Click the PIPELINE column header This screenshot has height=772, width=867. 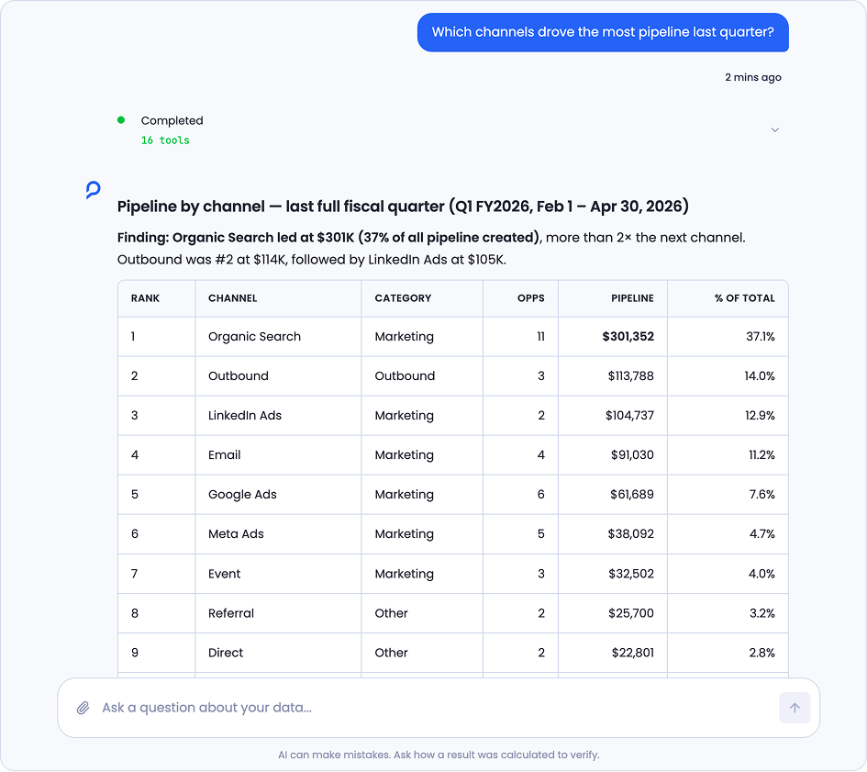[x=632, y=298]
